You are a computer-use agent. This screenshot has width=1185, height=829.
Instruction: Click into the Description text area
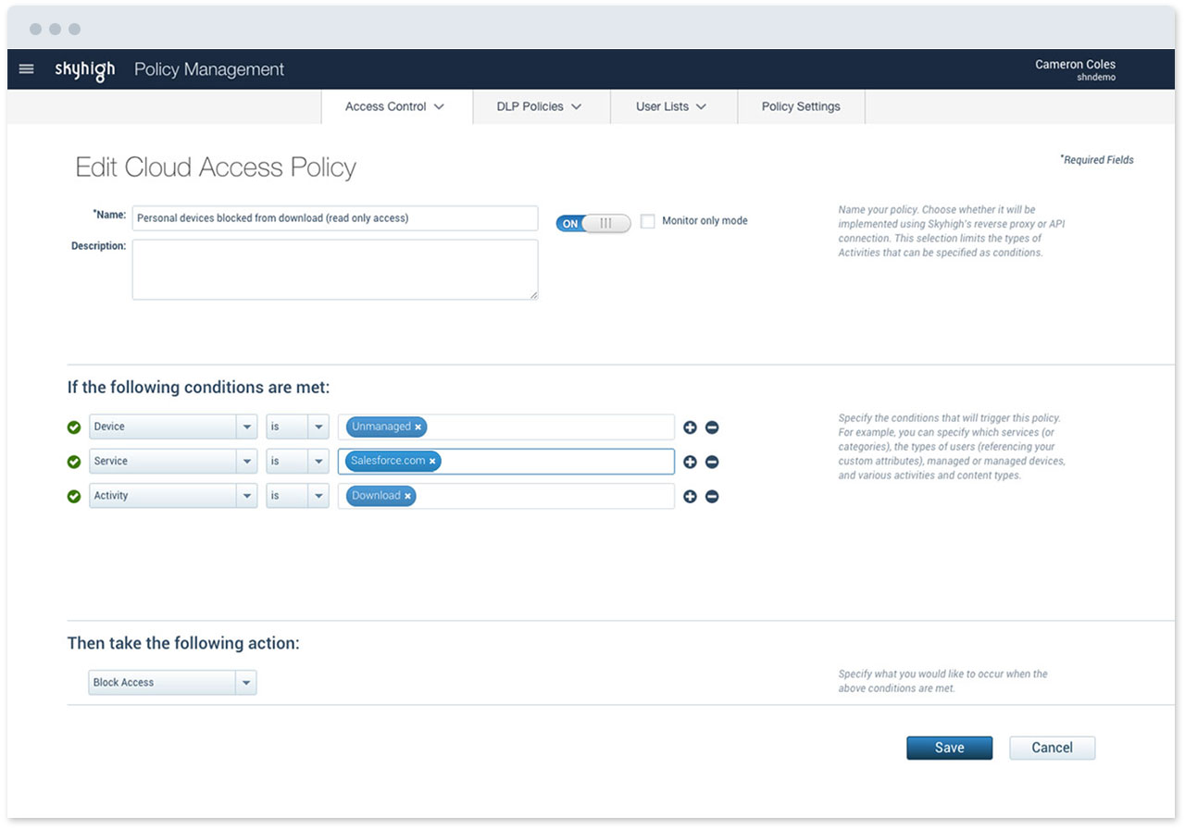(335, 269)
